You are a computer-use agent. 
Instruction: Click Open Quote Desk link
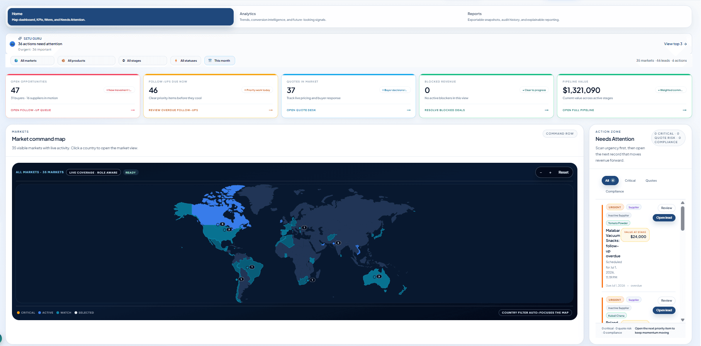(x=301, y=110)
